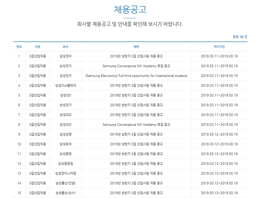
Task: Open row 7 삼성SDS 신입사원 채용 공고
Action: pos(136,115)
